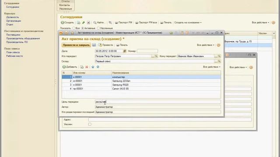
Task: Open Поставщики link in left navigation
Action: coord(13,35)
